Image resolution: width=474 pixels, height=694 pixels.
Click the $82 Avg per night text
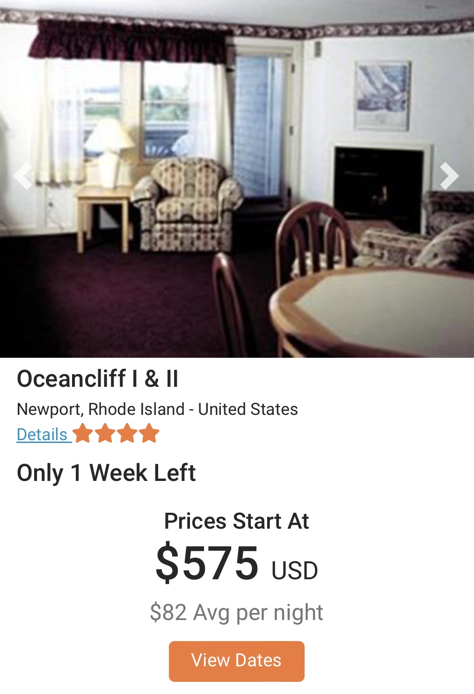click(x=236, y=613)
